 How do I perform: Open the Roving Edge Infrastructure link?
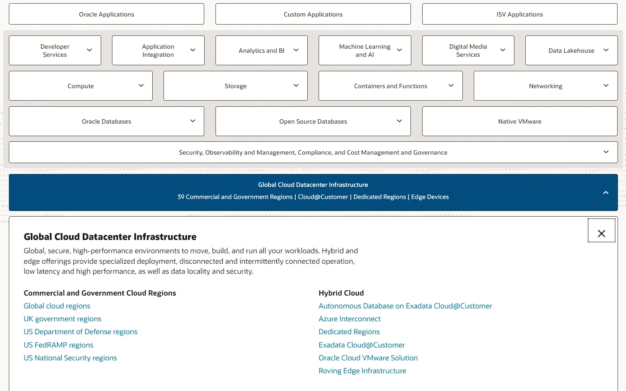coord(362,371)
